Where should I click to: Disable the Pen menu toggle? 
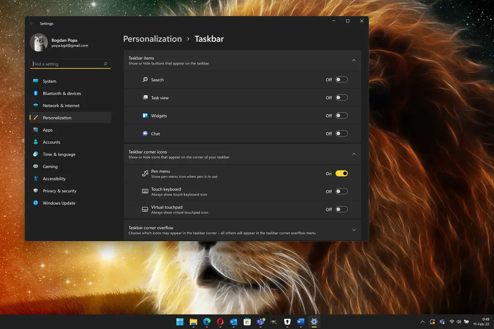click(x=341, y=174)
